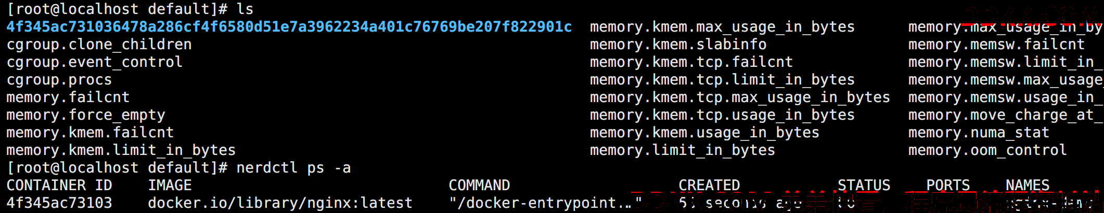1104x213 pixels.
Task: Select the memory.force_empty entry
Action: pyautogui.click(x=85, y=115)
